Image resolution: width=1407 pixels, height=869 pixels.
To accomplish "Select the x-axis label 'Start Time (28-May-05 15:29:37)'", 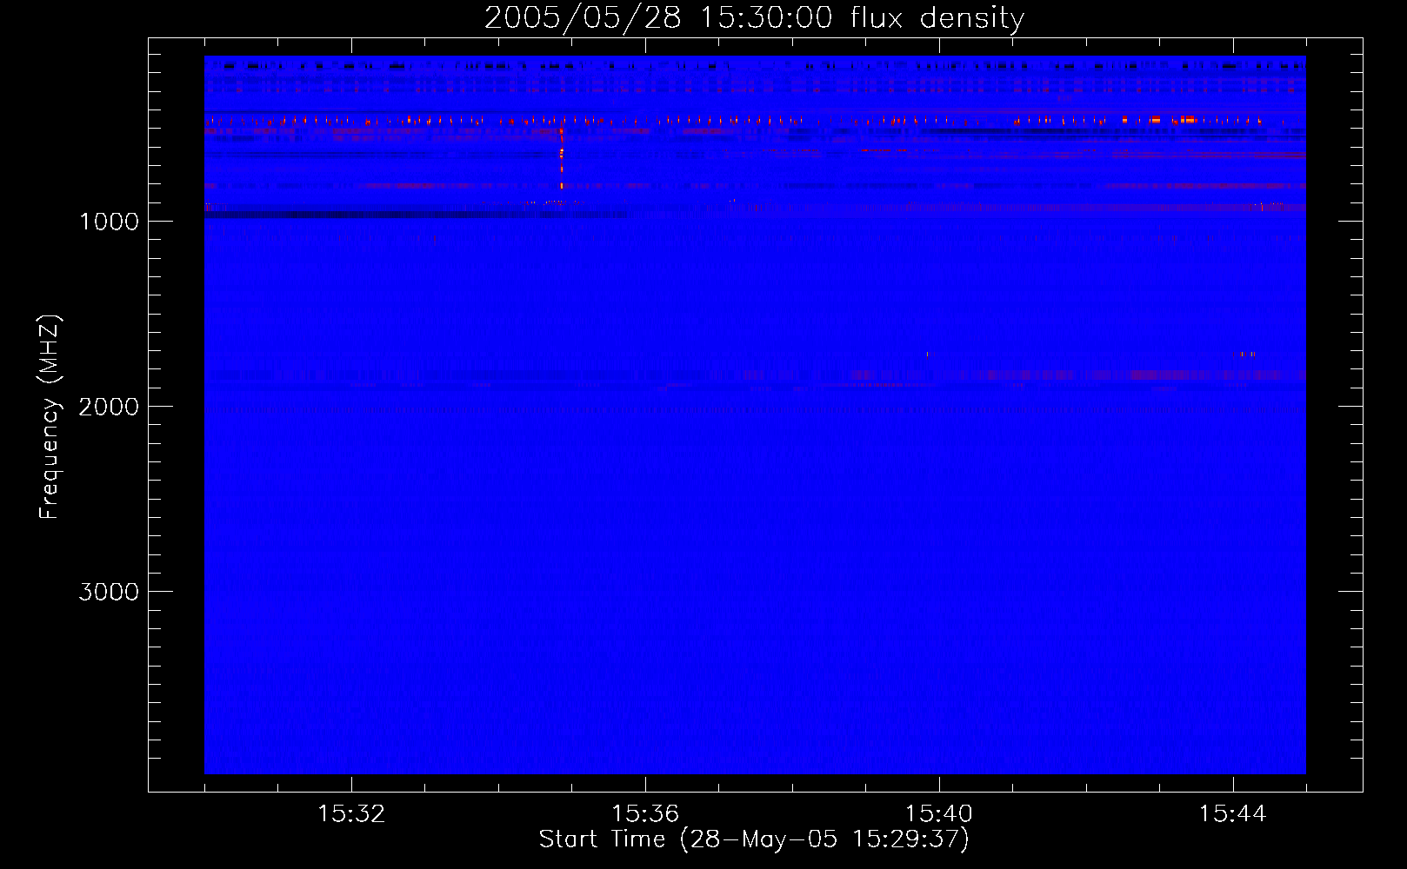I will [x=754, y=839].
